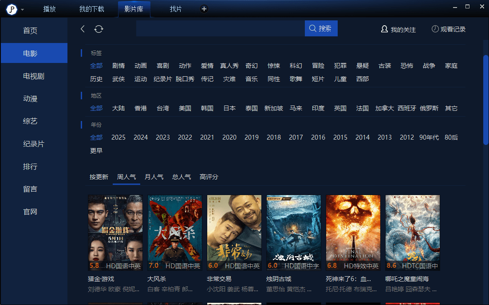This screenshot has height=305, width=489.
Task: Go back with the left arrow icon
Action: [83, 29]
